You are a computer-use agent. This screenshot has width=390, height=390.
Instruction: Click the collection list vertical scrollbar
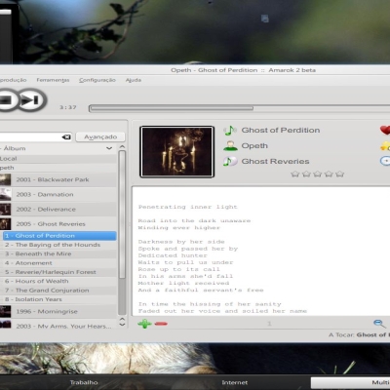[x=122, y=214]
